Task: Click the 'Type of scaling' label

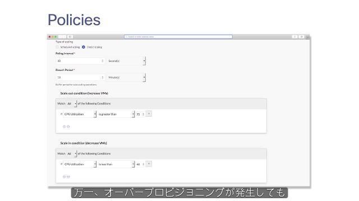Action: (x=64, y=42)
